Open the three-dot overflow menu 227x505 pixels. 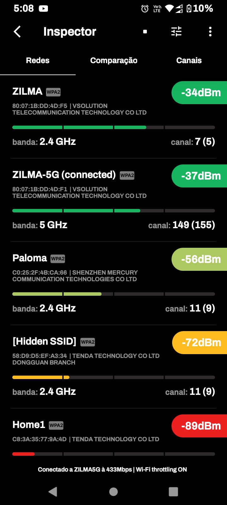pyautogui.click(x=210, y=32)
